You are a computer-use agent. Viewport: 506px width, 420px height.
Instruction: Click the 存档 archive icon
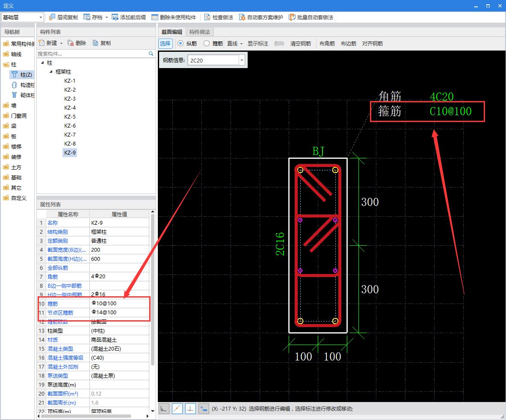87,17
